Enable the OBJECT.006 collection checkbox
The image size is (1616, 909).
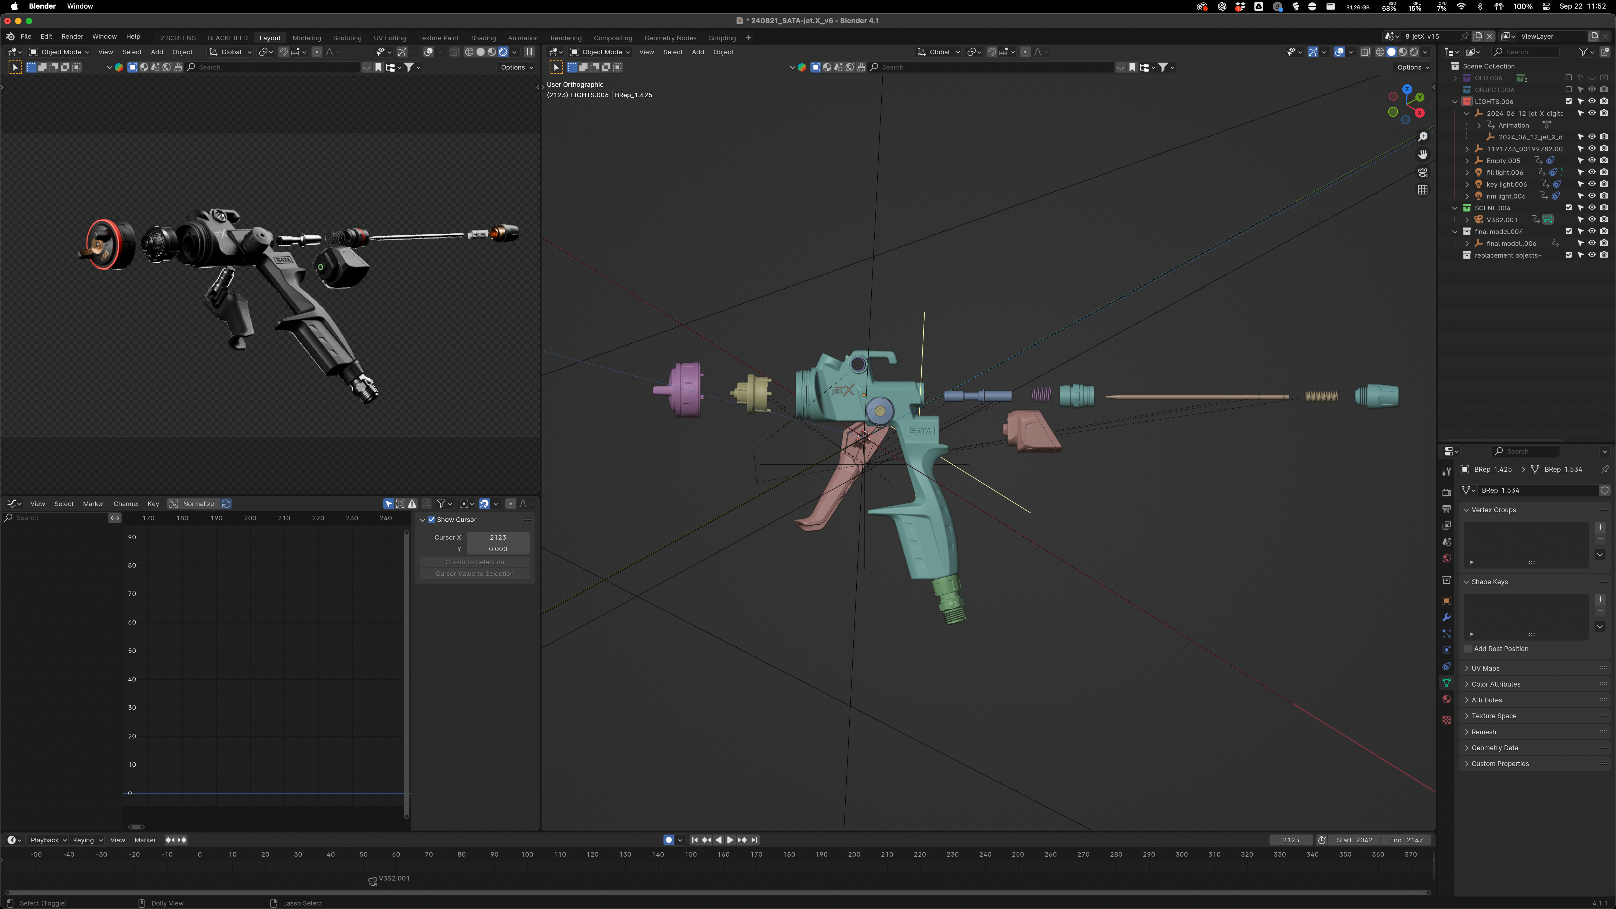1569,90
